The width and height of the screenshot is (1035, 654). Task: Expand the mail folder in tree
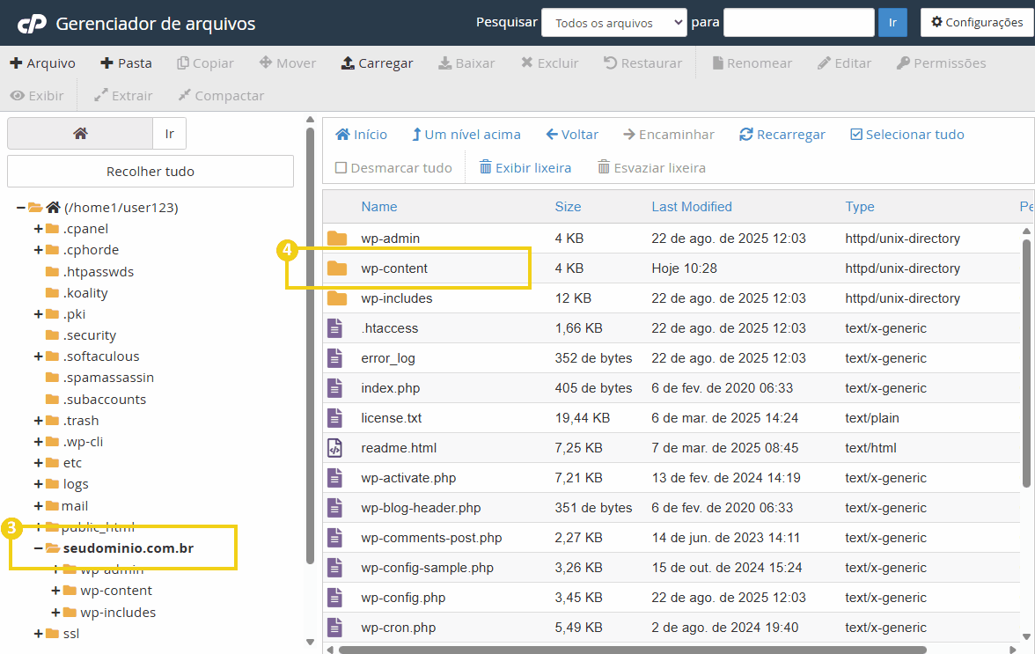(x=39, y=505)
